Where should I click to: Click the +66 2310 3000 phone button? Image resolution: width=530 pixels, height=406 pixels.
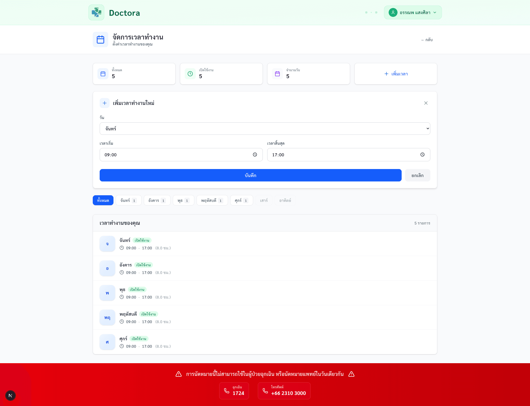[284, 391]
